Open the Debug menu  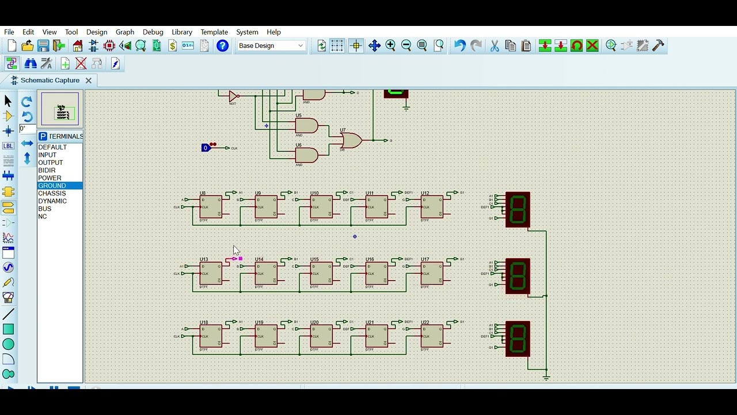(x=153, y=32)
